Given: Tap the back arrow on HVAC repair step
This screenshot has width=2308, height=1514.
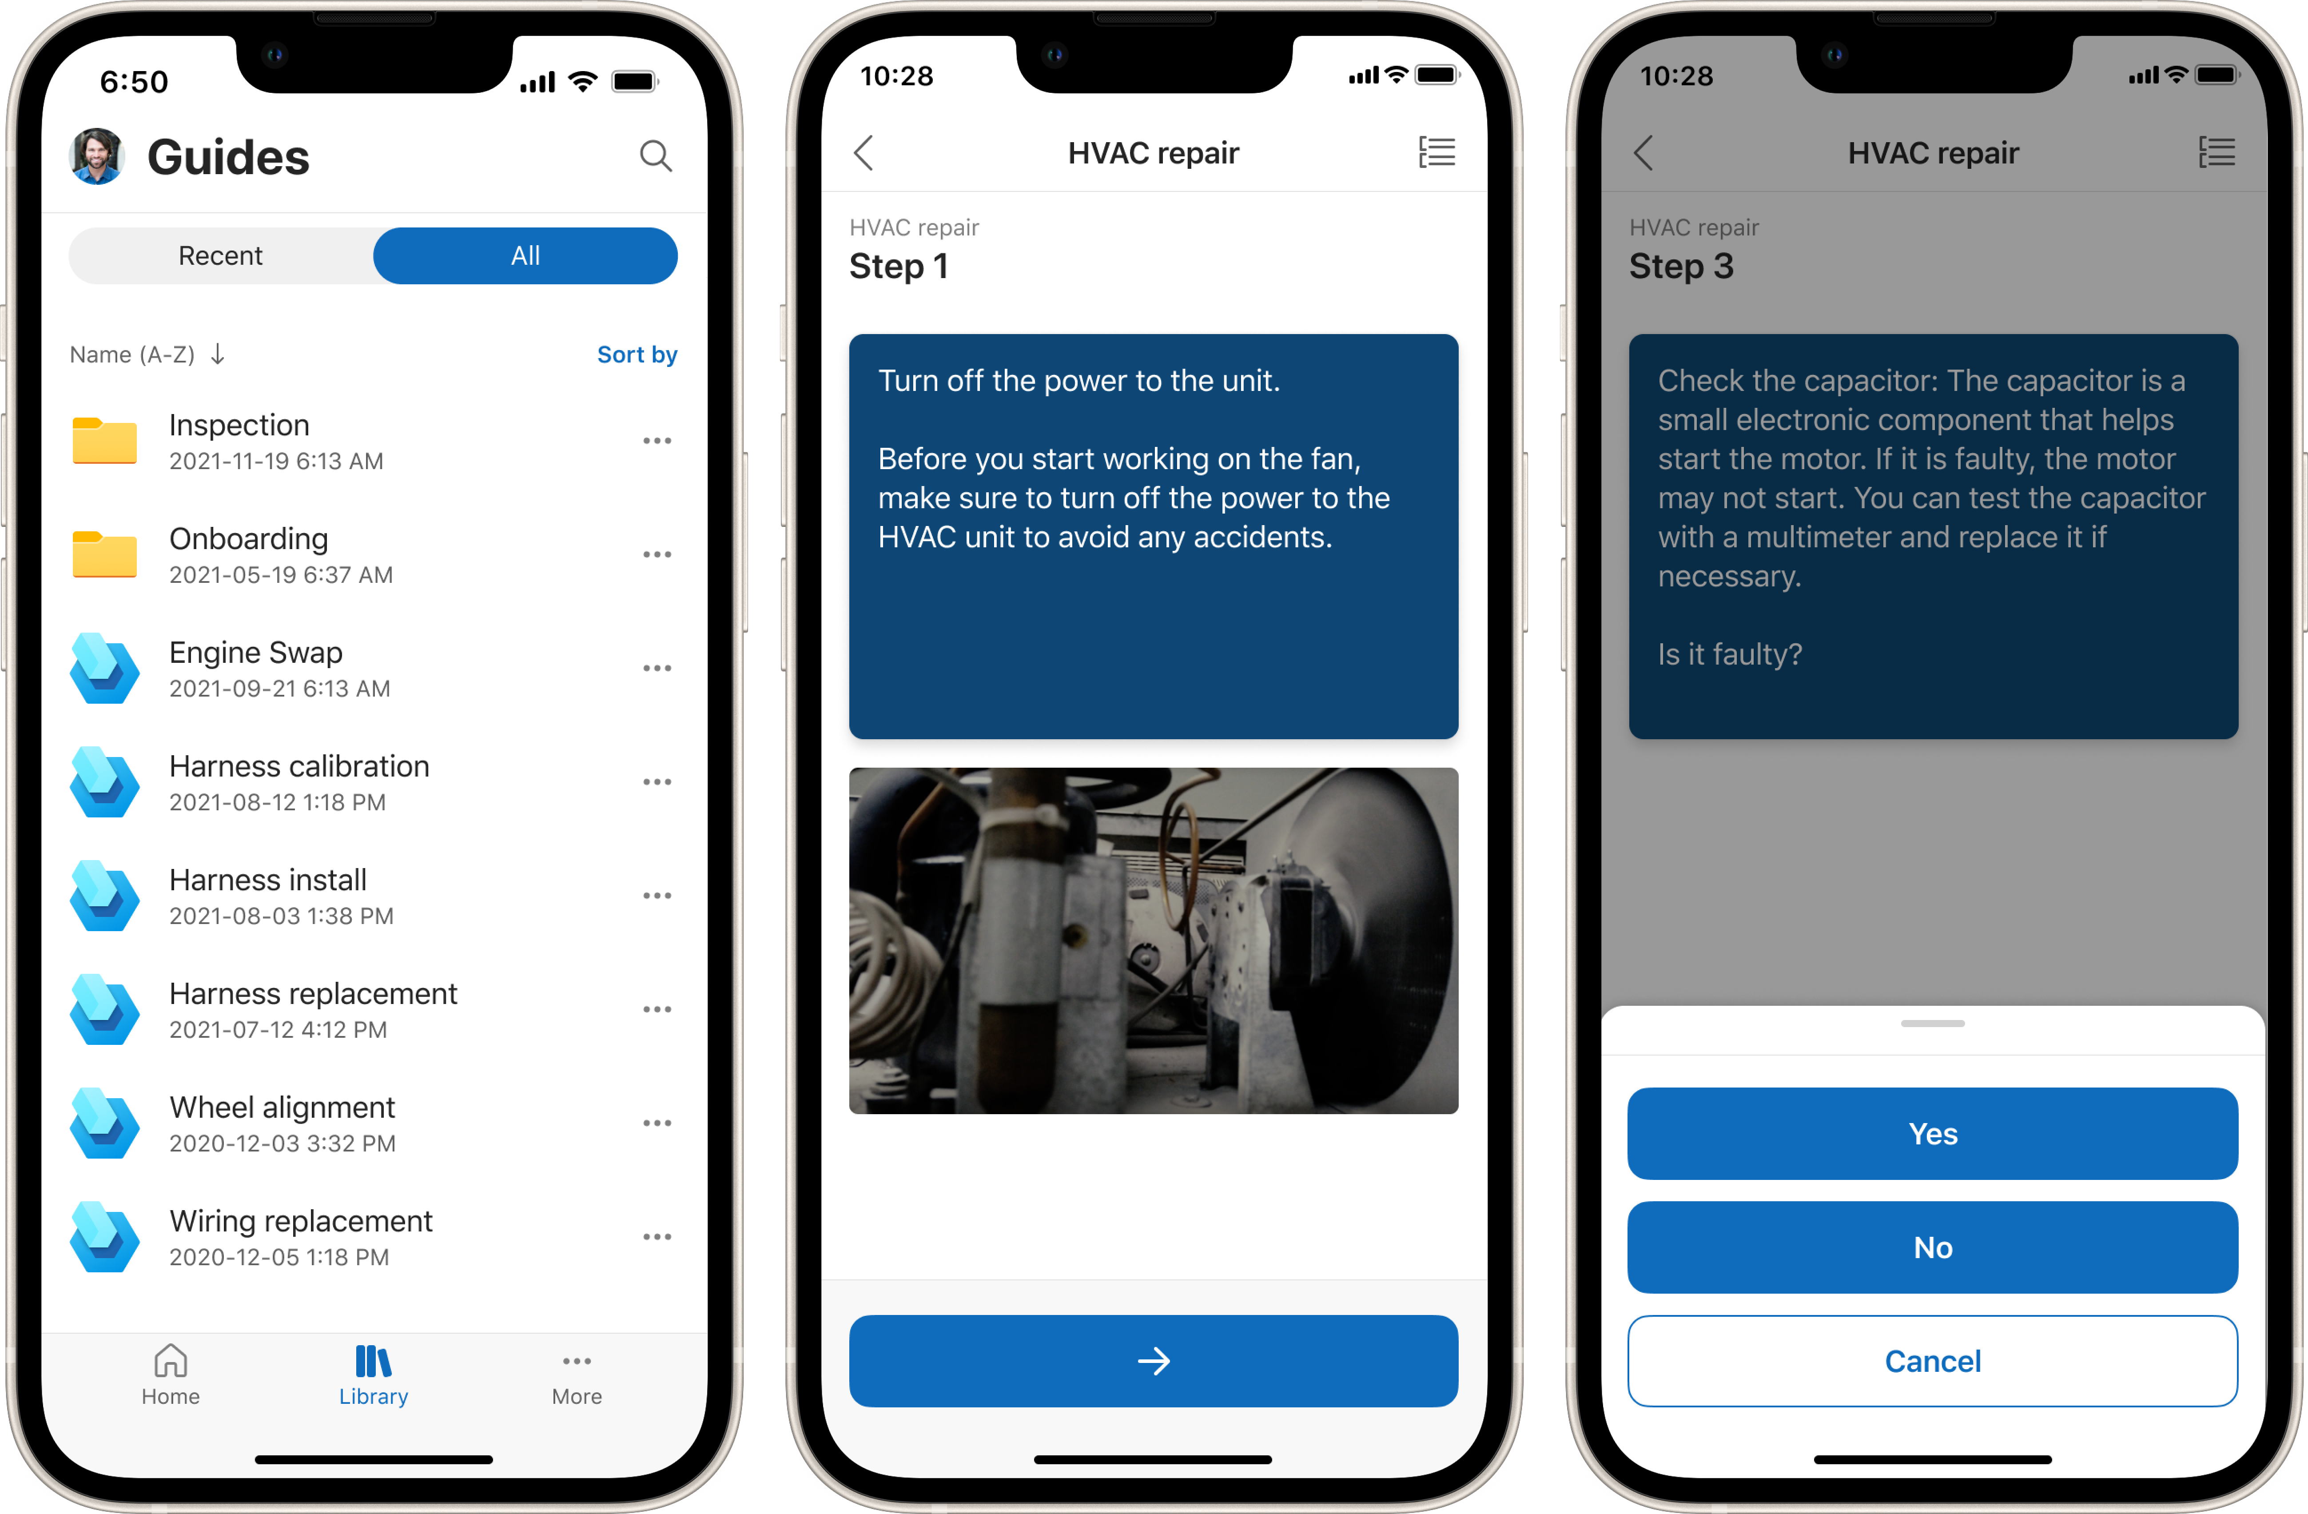Looking at the screenshot, I should 872,154.
